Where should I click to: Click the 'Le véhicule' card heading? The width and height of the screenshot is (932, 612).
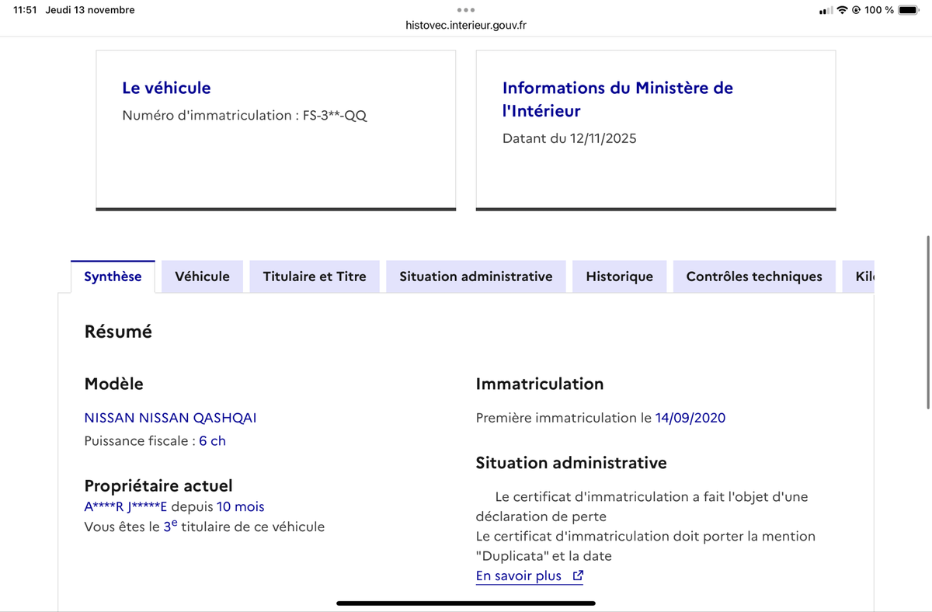click(x=166, y=88)
